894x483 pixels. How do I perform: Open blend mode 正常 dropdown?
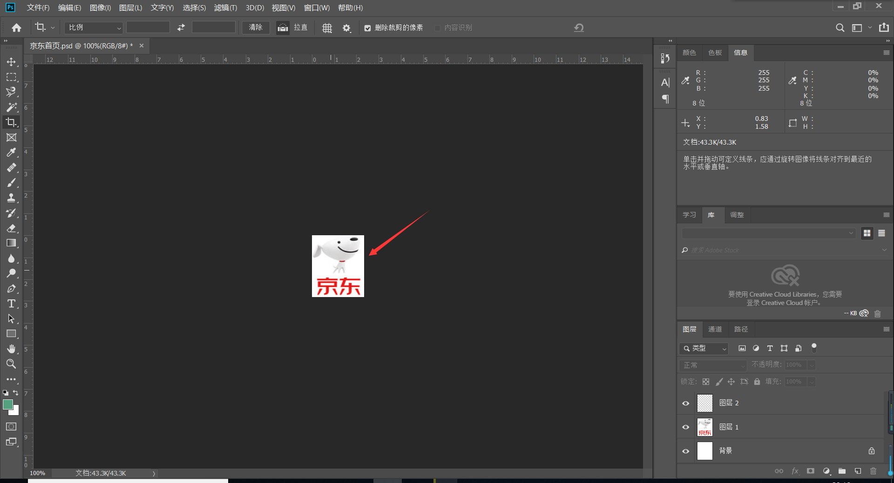(713, 365)
